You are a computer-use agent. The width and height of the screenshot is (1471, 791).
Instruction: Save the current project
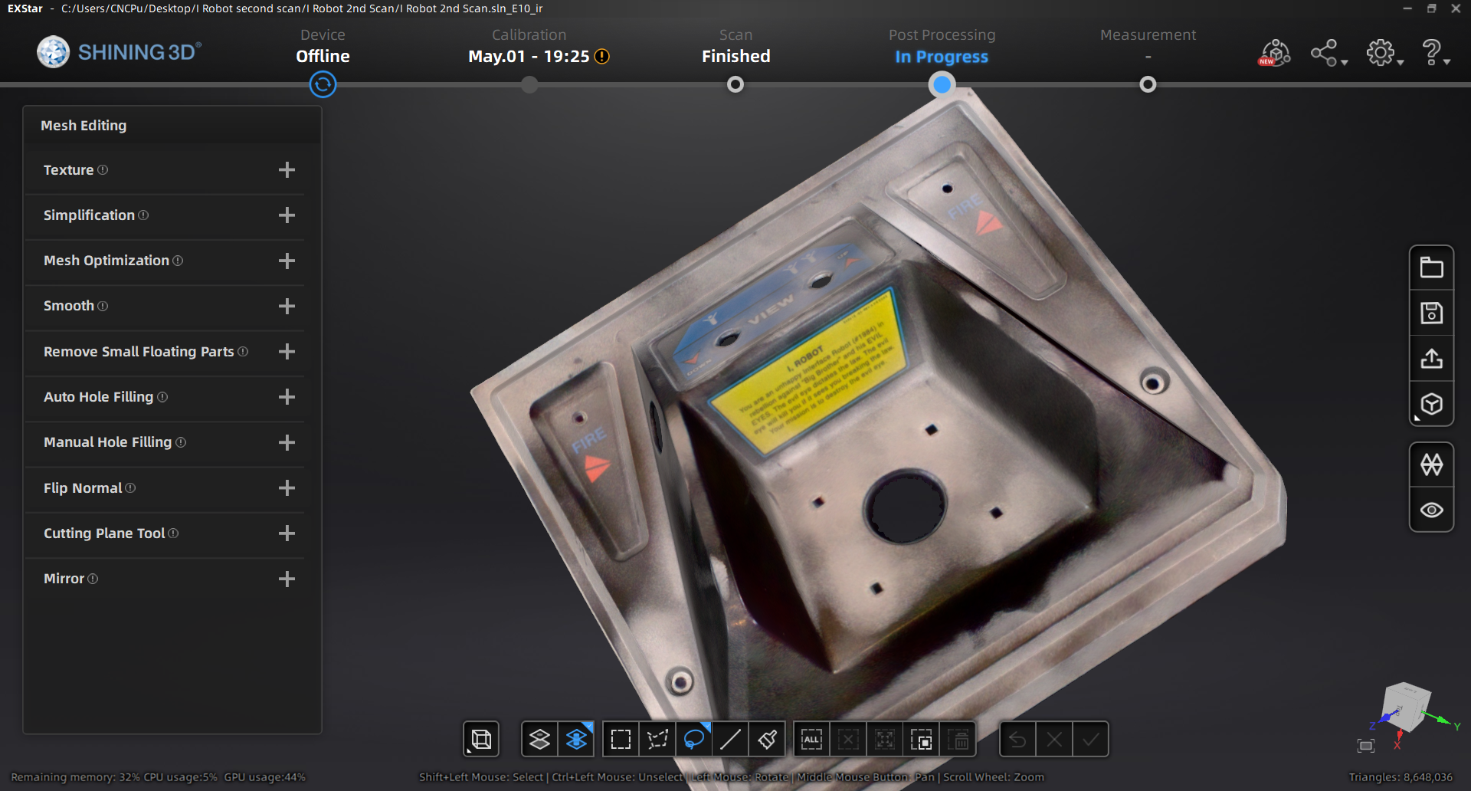pos(1431,312)
